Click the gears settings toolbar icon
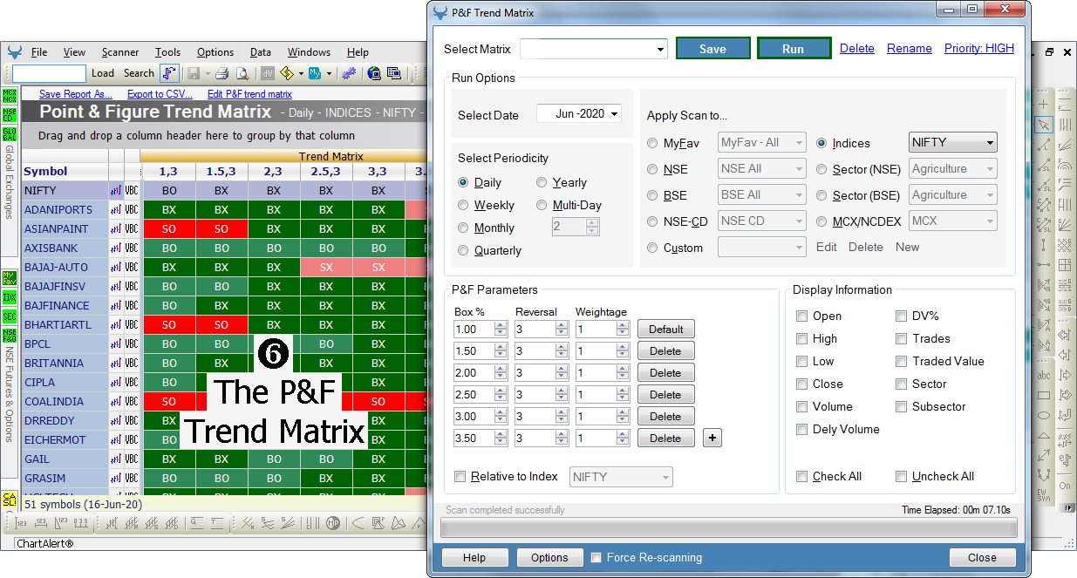The width and height of the screenshot is (1077, 578). click(349, 73)
